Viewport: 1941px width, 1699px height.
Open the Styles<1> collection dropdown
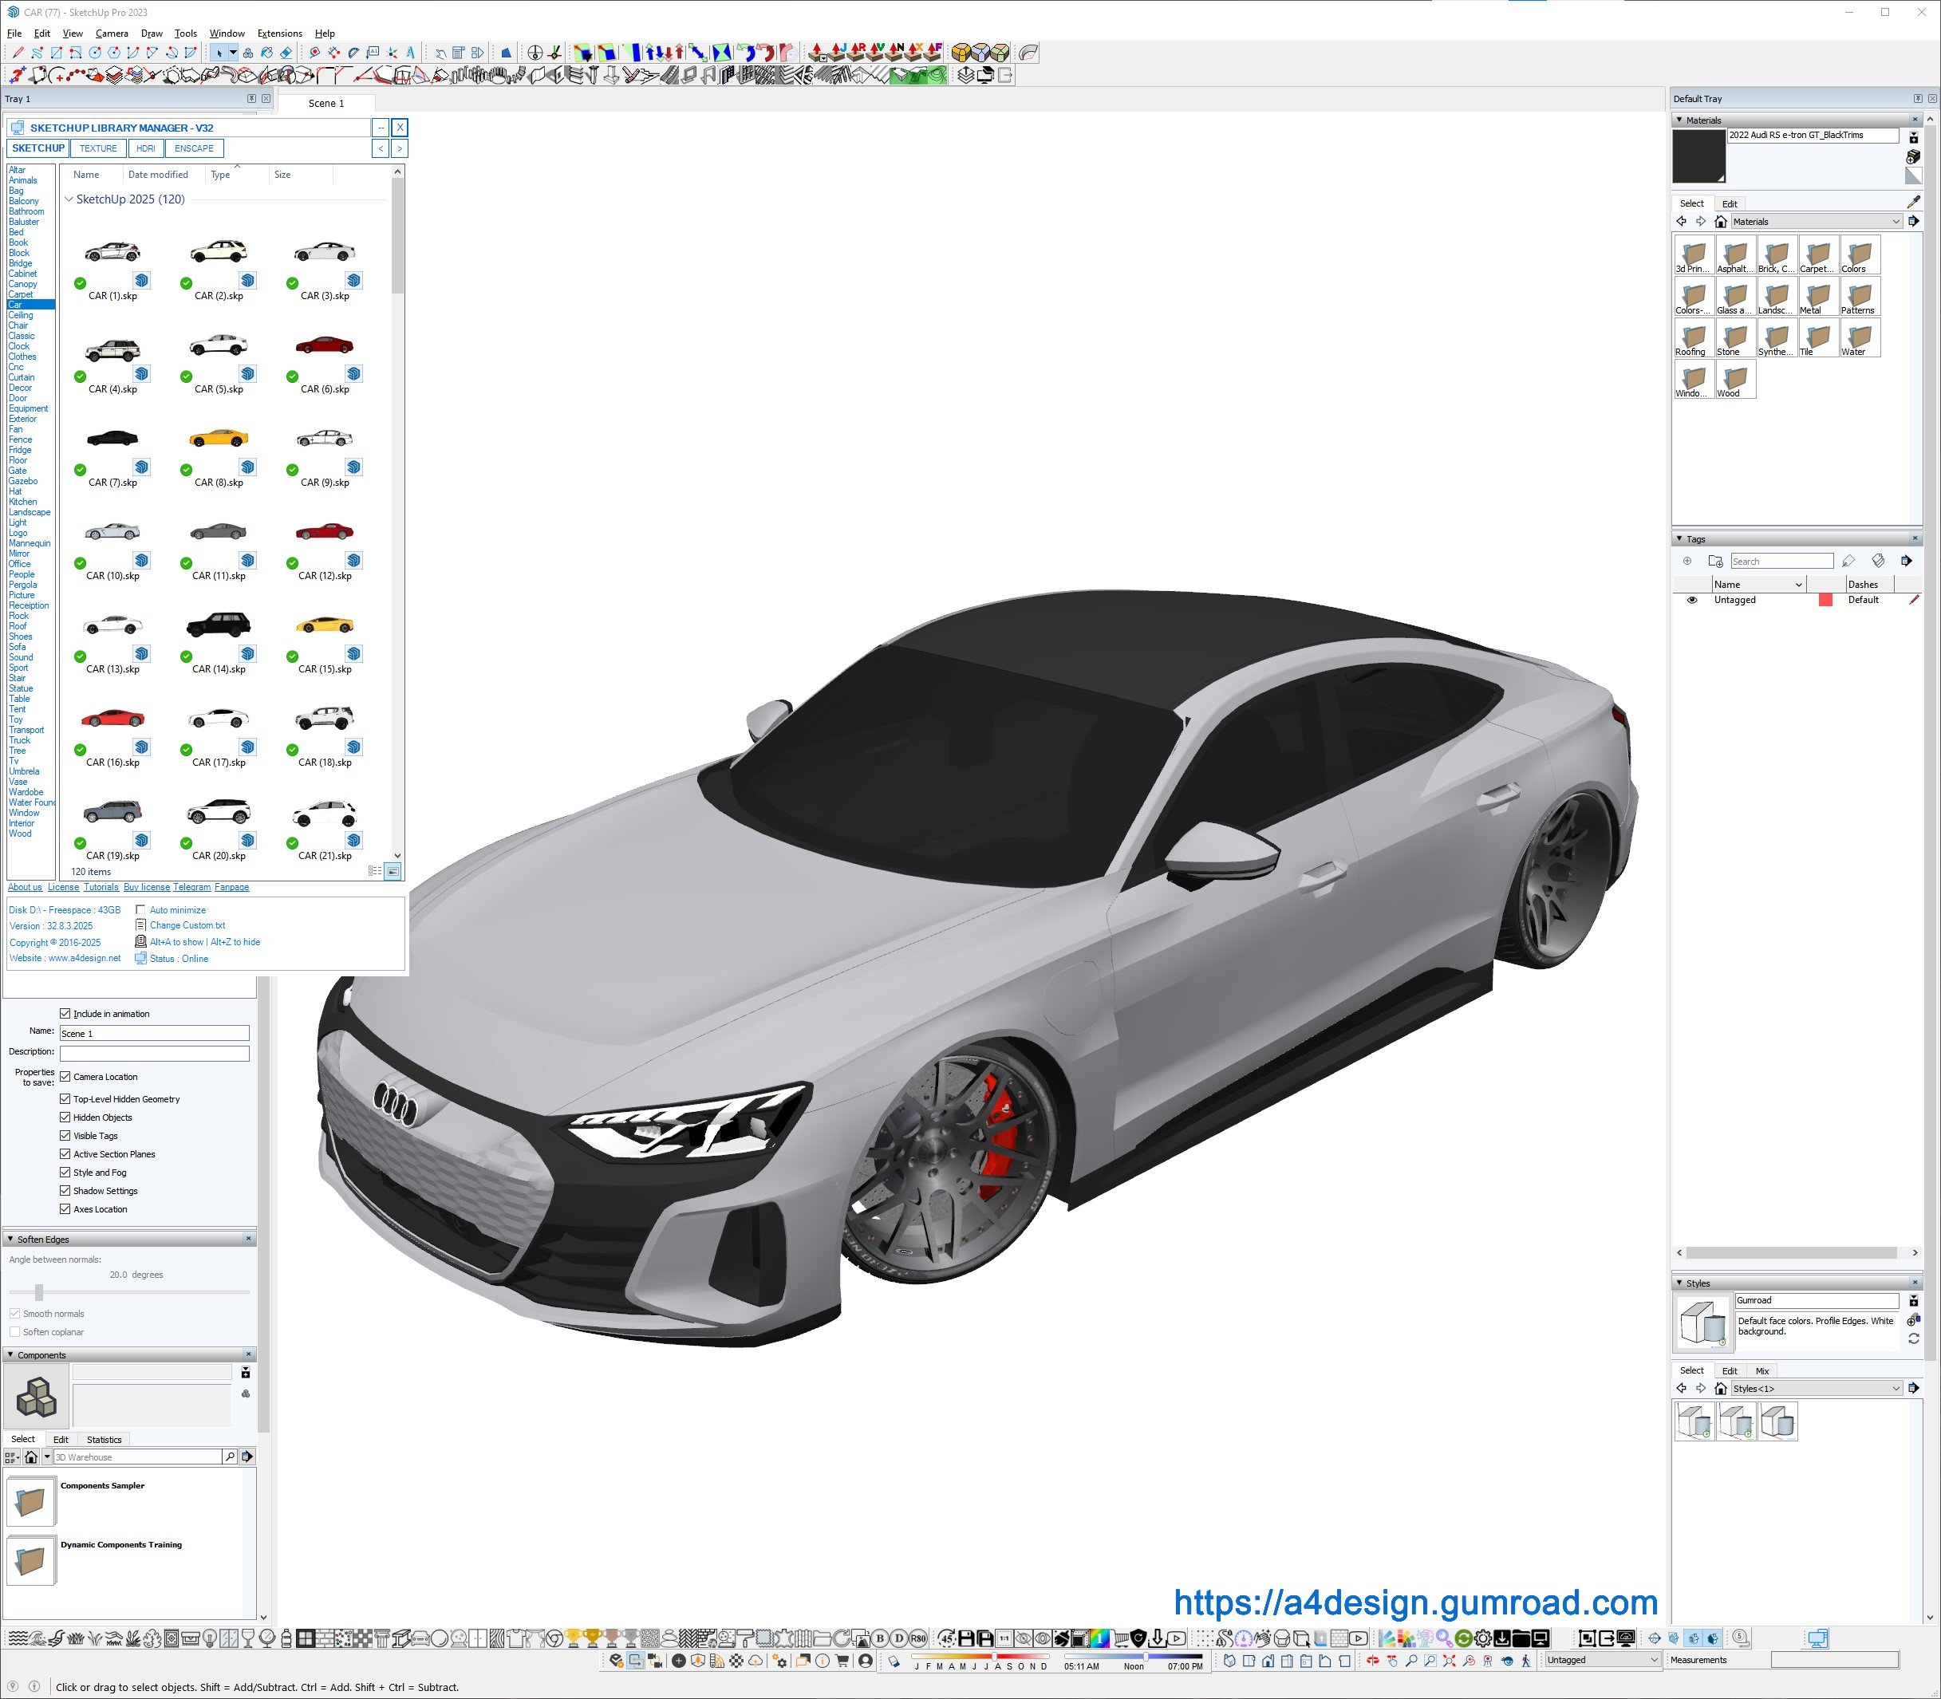[1896, 1389]
